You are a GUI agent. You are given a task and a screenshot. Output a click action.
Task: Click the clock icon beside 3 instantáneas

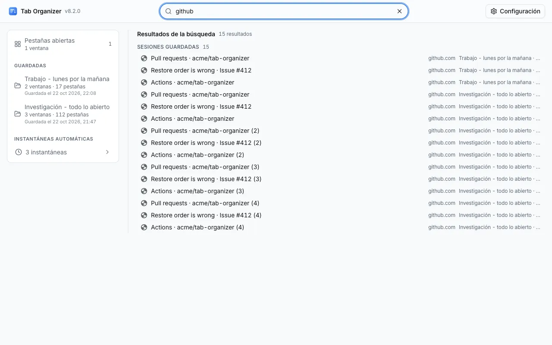tap(19, 152)
